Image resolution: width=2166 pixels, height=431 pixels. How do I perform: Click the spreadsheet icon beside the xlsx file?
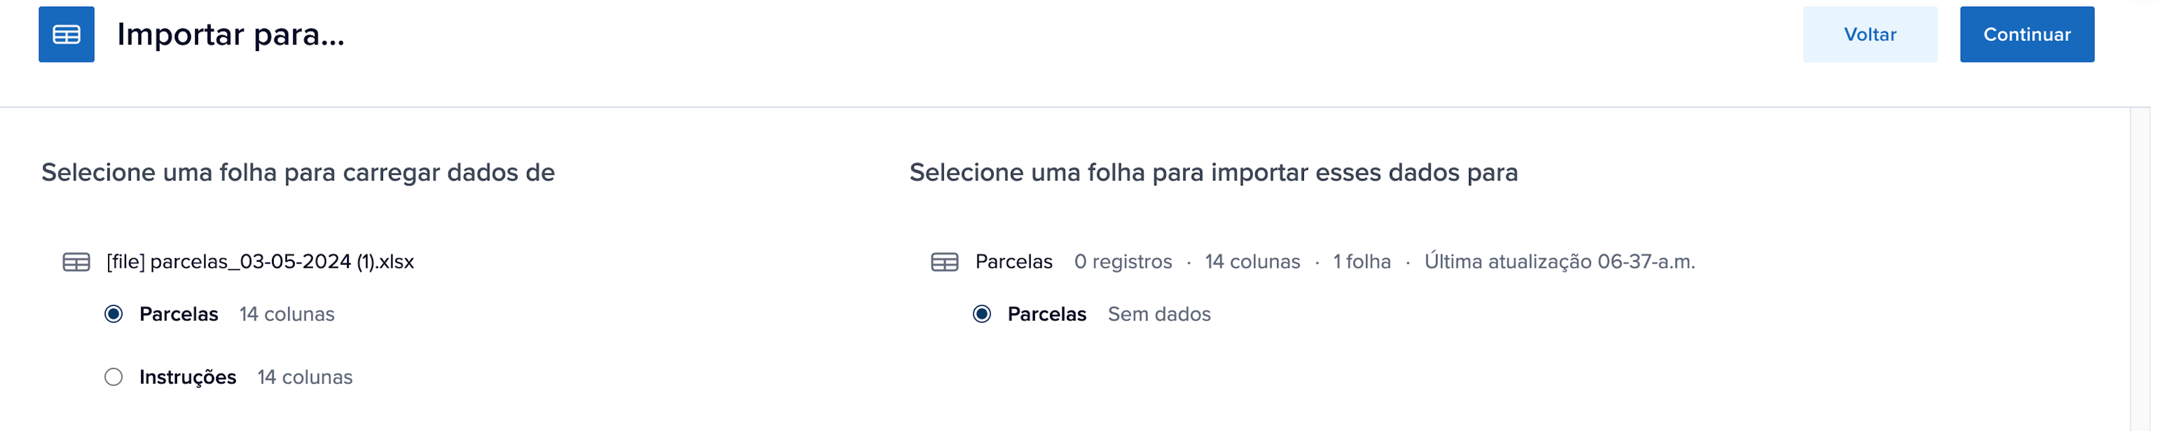76,262
